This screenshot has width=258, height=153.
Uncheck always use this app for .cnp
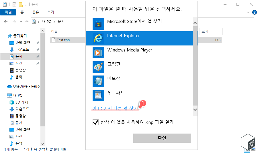click(95, 122)
